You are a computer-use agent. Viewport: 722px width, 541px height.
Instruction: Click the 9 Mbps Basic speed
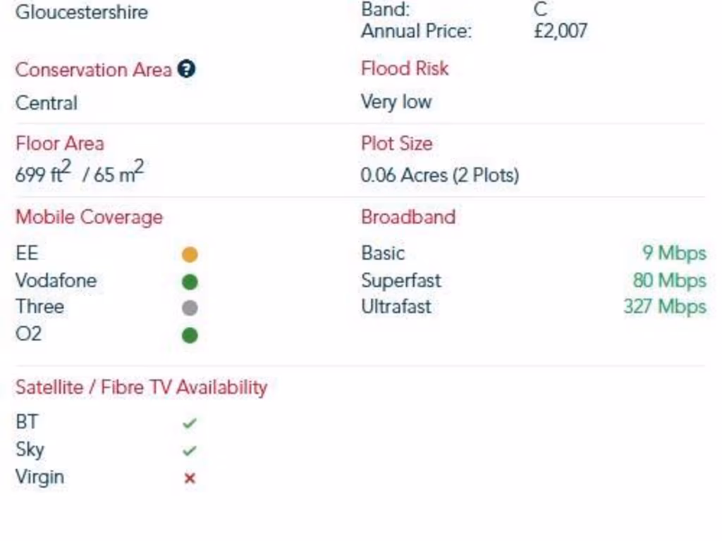(x=673, y=253)
